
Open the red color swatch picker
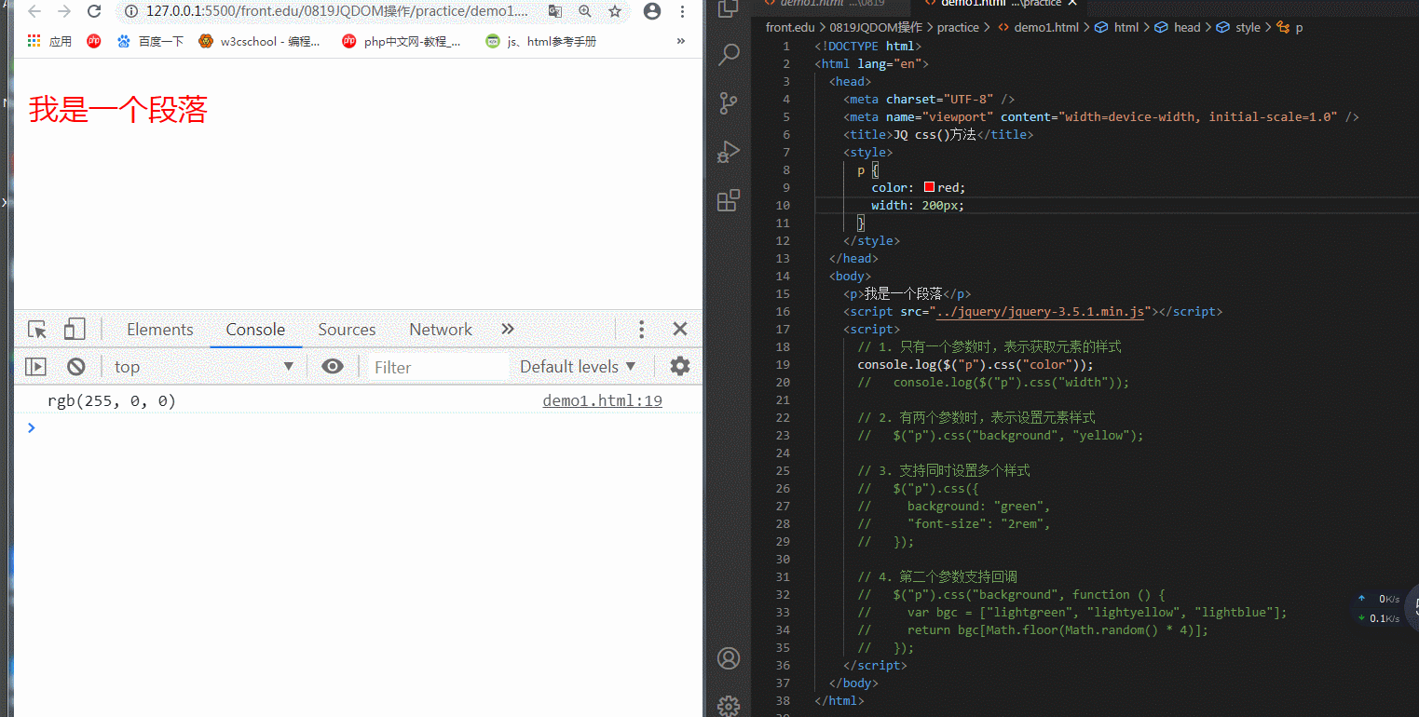[x=929, y=187]
